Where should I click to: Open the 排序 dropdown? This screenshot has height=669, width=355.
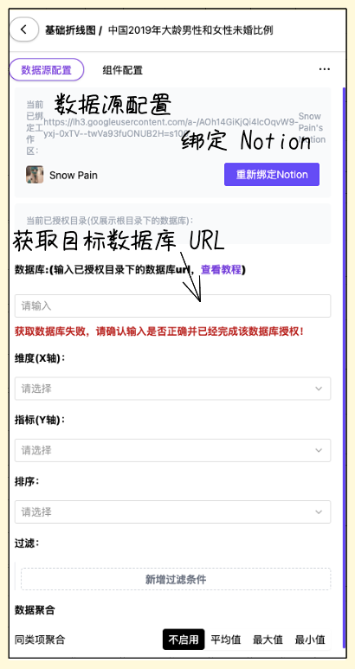pyautogui.click(x=173, y=511)
